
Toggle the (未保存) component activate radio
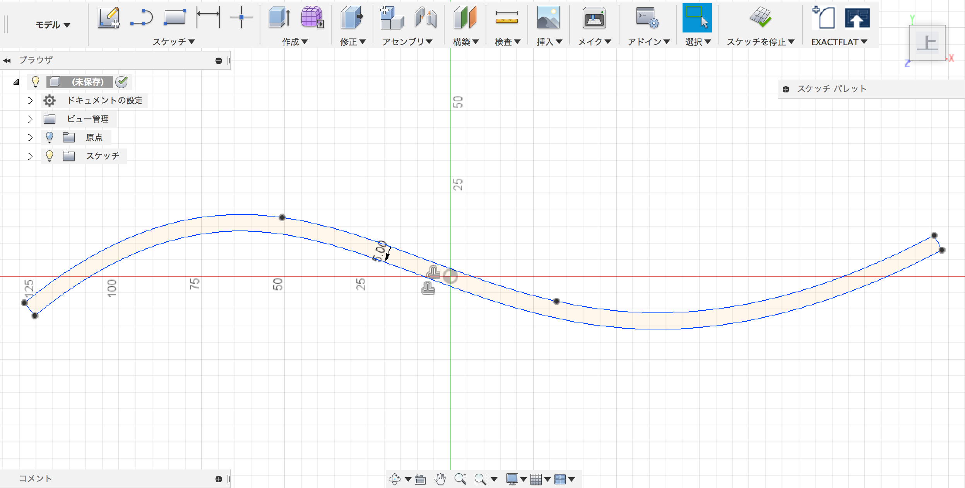point(122,82)
